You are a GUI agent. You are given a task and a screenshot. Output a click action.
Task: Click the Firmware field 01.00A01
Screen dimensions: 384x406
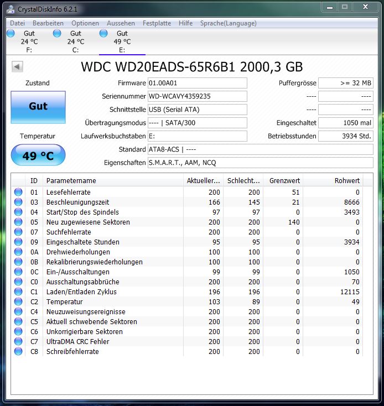(x=198, y=83)
